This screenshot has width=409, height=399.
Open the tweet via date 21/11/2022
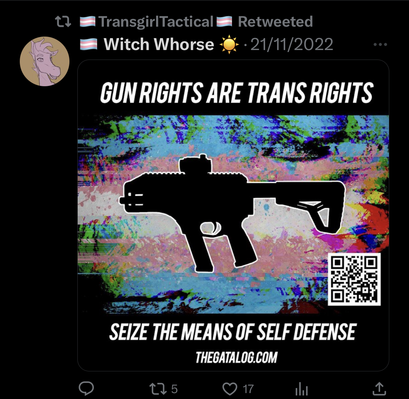pos(292,44)
